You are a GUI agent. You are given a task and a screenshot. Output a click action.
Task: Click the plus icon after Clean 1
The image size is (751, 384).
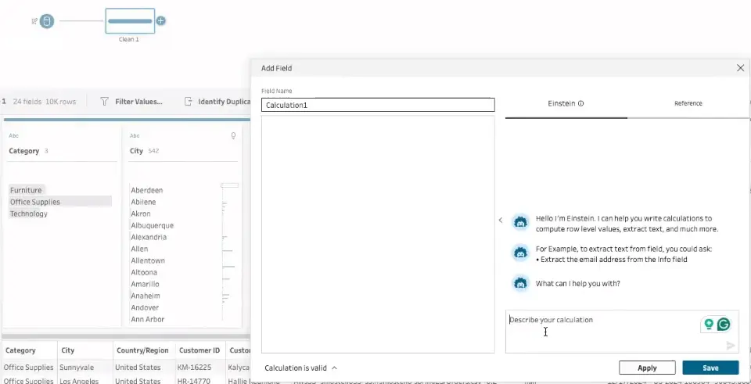[161, 21]
